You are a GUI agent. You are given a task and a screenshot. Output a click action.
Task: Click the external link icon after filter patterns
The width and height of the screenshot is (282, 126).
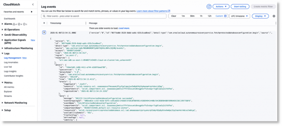pyautogui.click(x=169, y=11)
